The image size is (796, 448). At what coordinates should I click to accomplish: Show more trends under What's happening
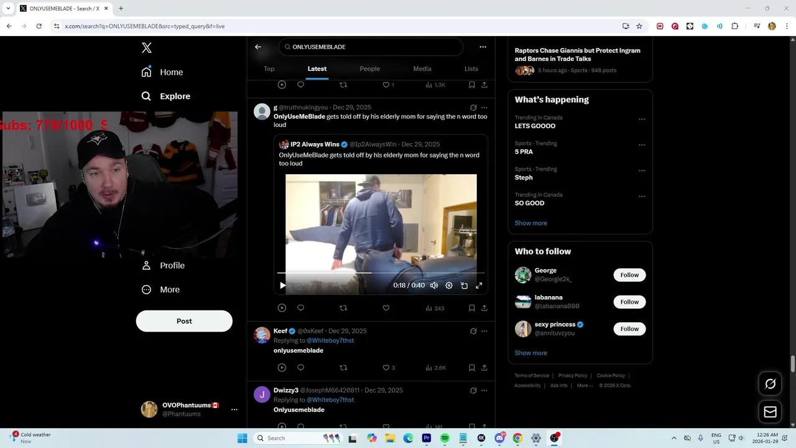[530, 223]
